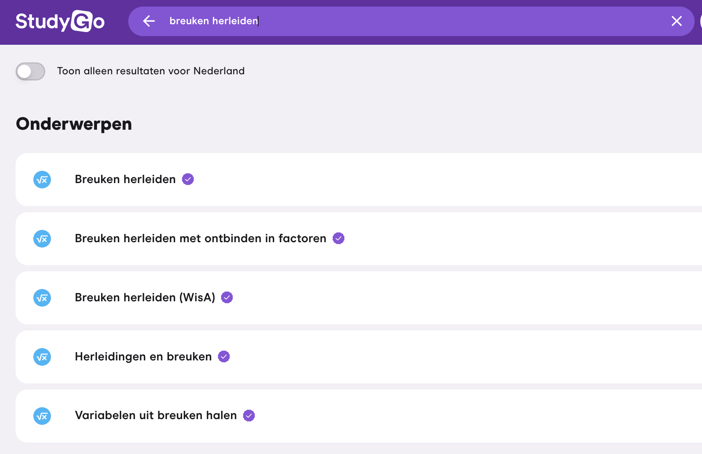
Task: Click math icon beside 'ontbinden in factoren' row
Action: pos(42,239)
